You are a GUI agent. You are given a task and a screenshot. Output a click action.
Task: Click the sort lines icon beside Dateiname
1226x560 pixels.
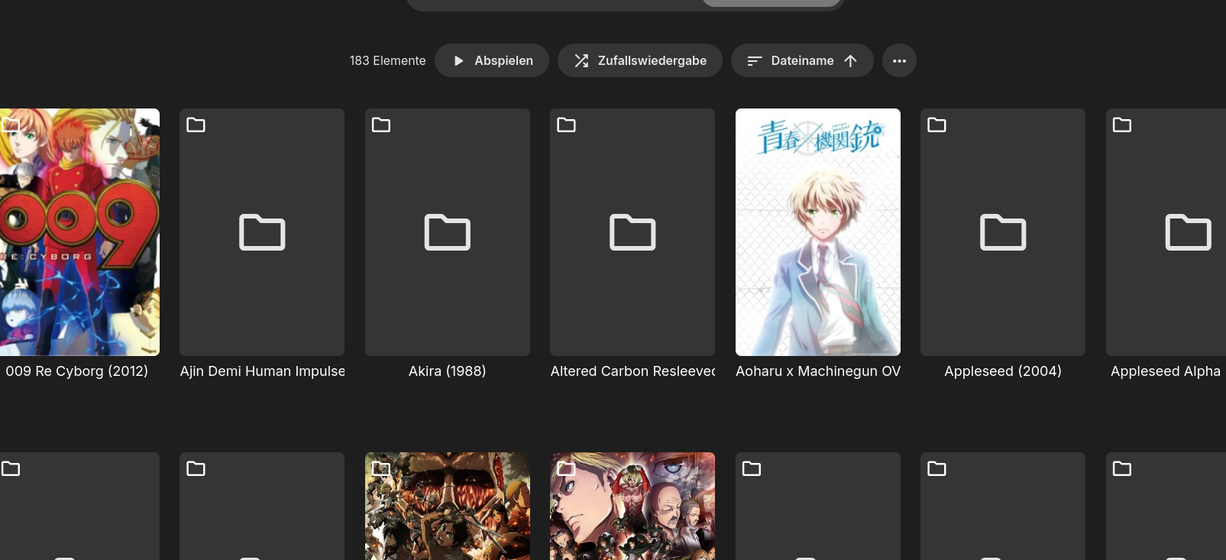click(754, 60)
